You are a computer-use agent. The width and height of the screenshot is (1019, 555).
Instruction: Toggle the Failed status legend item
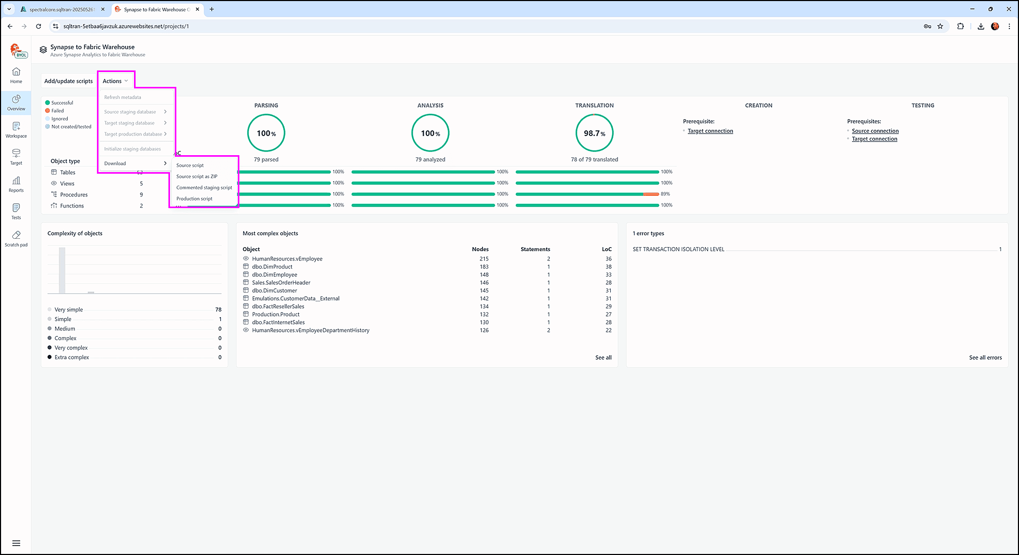[x=57, y=111]
